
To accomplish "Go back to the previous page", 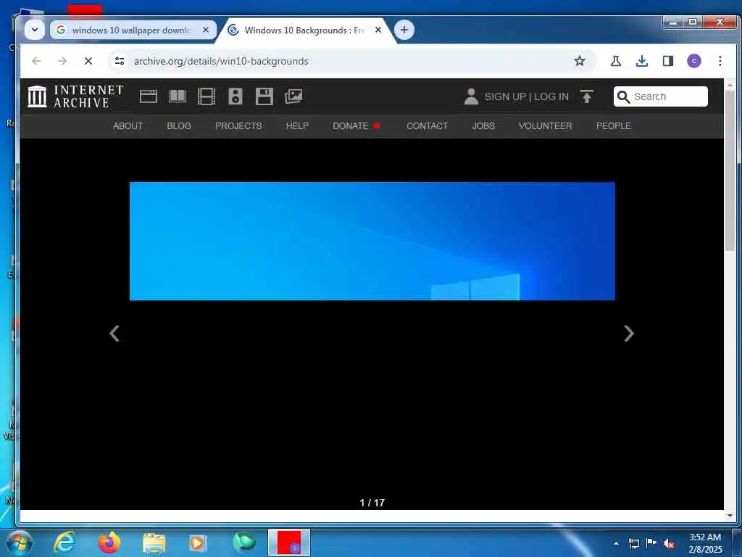I will point(36,61).
